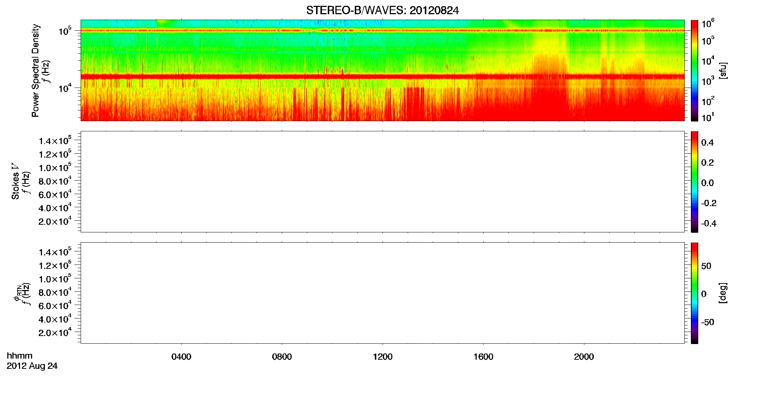Click the 6.0×10^4 tick in Stokes panel

[55, 194]
